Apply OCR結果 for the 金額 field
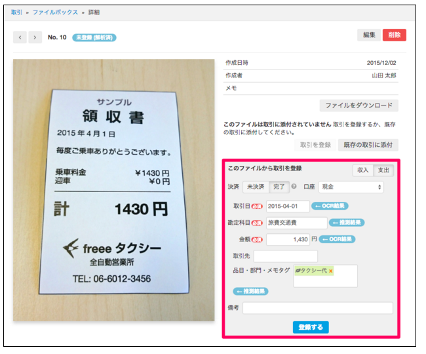The height and width of the screenshot is (354, 426). 337,239
